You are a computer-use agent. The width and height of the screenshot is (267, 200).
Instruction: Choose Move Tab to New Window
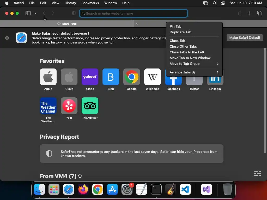point(194,58)
